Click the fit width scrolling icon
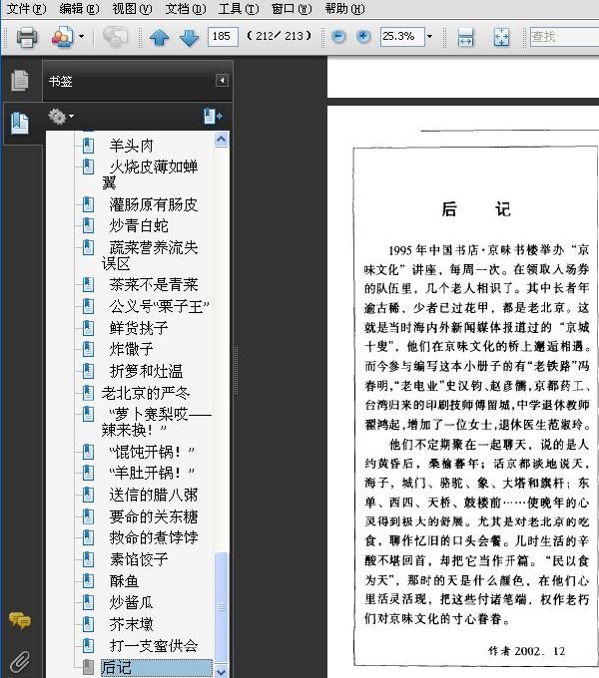 (465, 37)
